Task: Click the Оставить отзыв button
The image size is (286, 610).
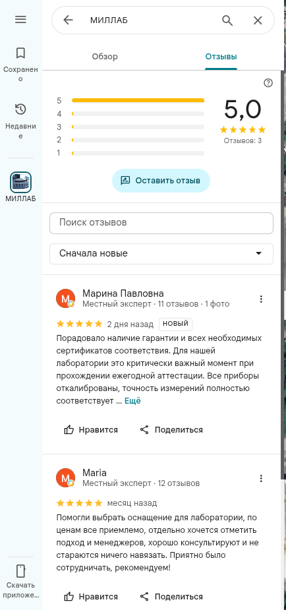Action: click(161, 181)
